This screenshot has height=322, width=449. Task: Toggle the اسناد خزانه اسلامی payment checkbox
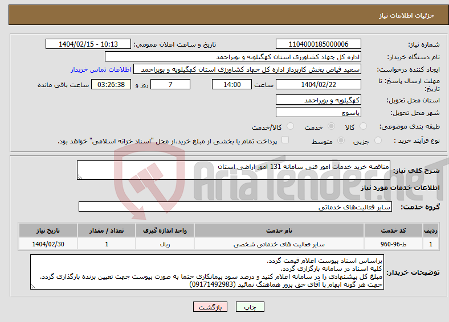(x=285, y=139)
